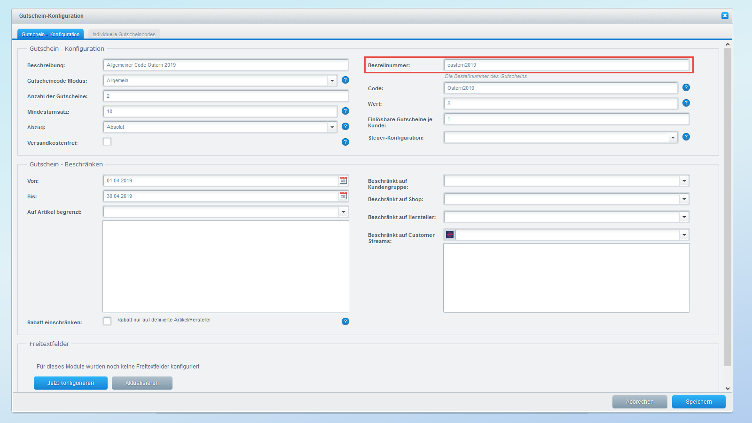Viewport: 752px width, 423px height.
Task: Click the Aktualisieren button
Action: (x=142, y=383)
